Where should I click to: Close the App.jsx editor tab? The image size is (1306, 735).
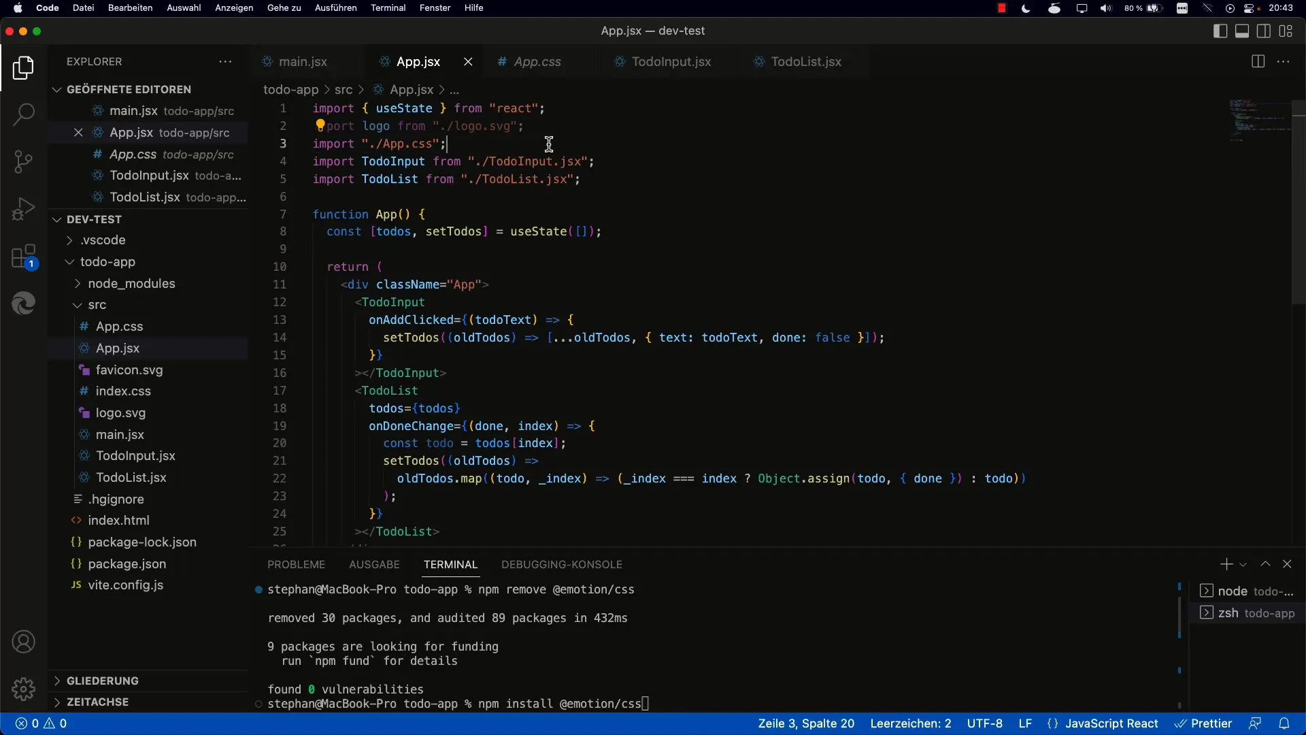pyautogui.click(x=468, y=61)
